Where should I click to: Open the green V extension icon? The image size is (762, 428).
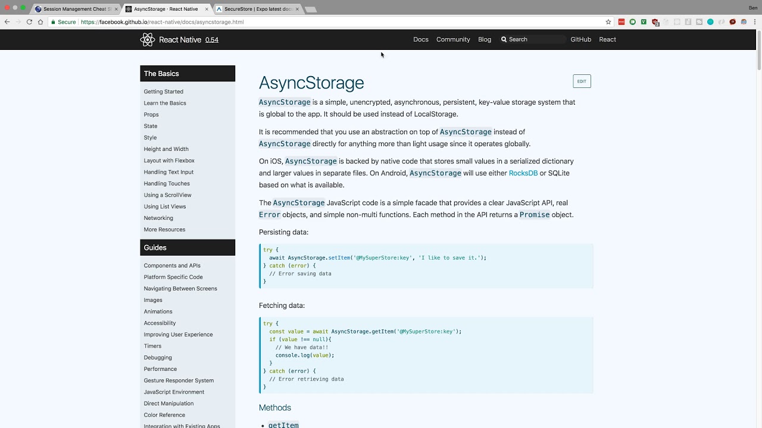coord(644,22)
